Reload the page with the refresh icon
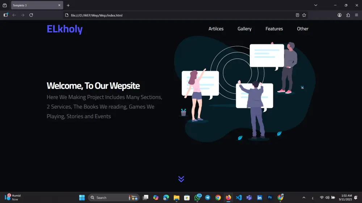 (x=31, y=15)
